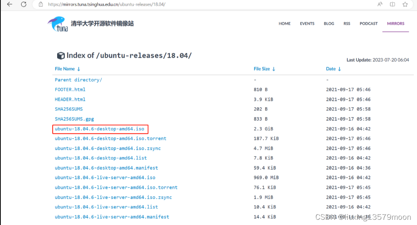Open read aloud icon in address bar
The image size is (417, 225).
(380, 4)
